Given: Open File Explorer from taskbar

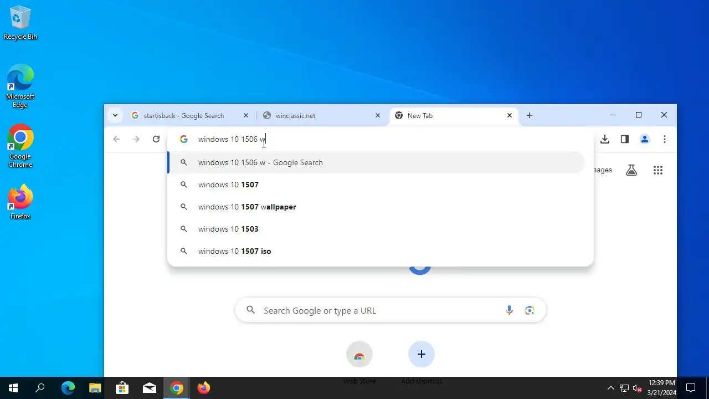Looking at the screenshot, I should coord(95,388).
